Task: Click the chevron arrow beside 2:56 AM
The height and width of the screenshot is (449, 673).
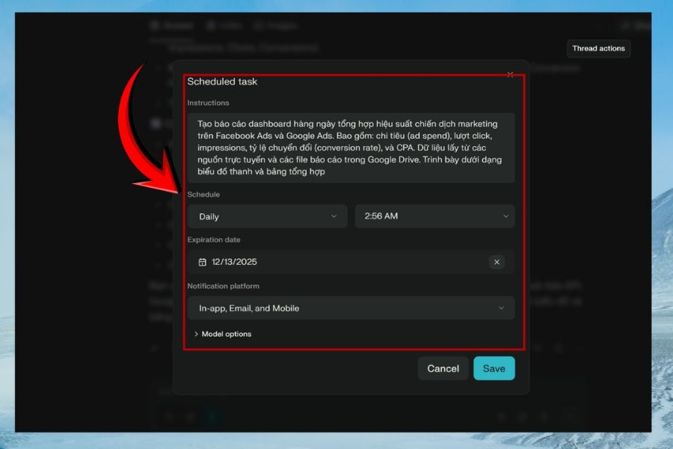Action: click(x=505, y=216)
